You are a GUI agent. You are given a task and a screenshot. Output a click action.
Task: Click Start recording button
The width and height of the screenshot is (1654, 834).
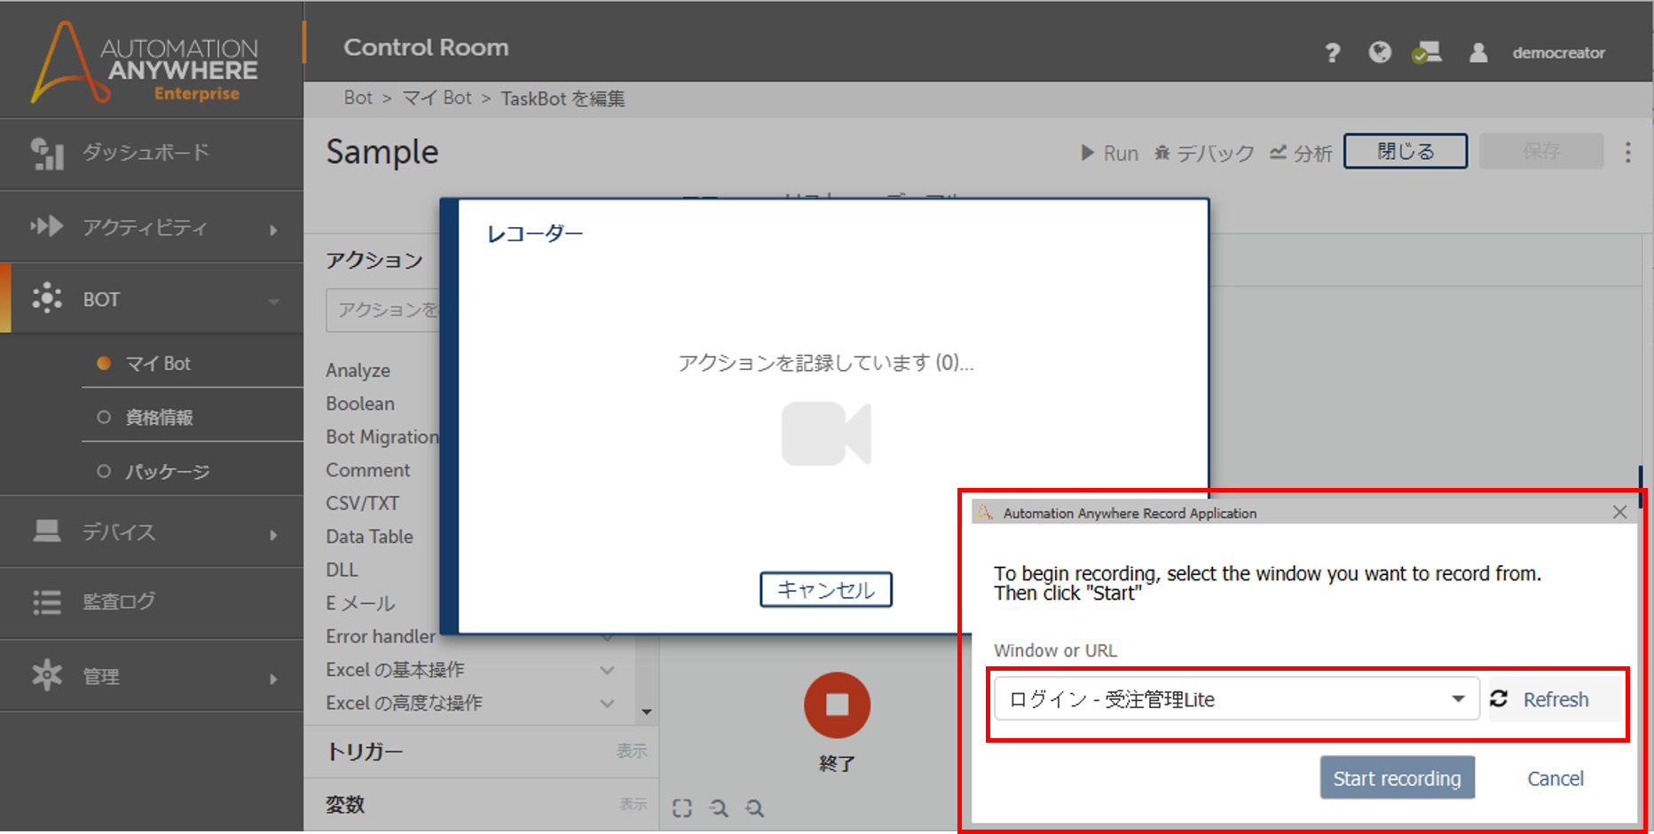pyautogui.click(x=1398, y=778)
